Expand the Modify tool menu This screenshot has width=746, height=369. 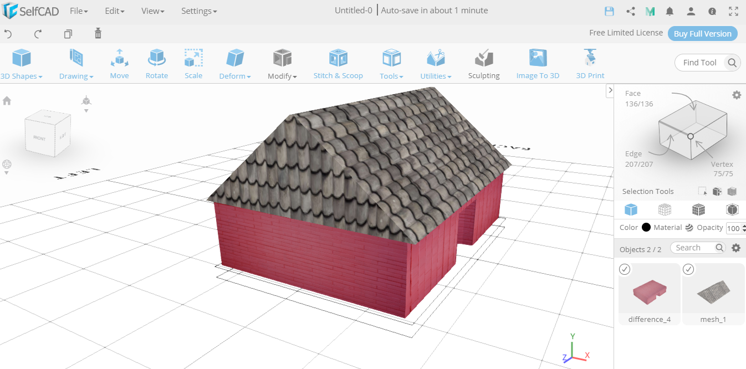282,64
